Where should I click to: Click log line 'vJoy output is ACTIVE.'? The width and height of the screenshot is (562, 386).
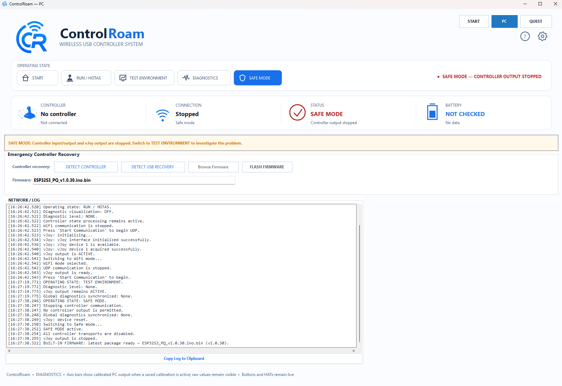tap(52, 254)
